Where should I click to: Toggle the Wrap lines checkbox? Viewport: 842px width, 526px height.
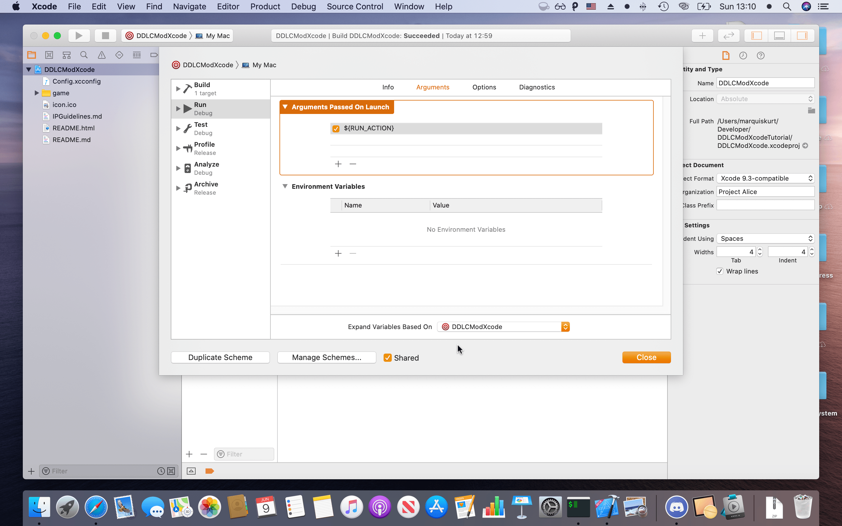(x=720, y=271)
